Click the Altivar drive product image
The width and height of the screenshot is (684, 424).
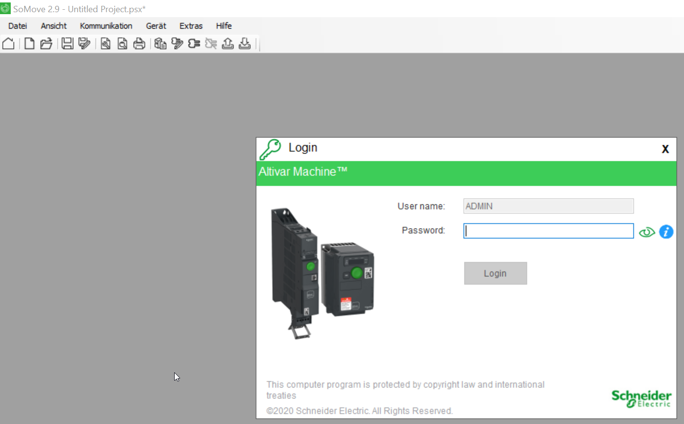point(322,273)
